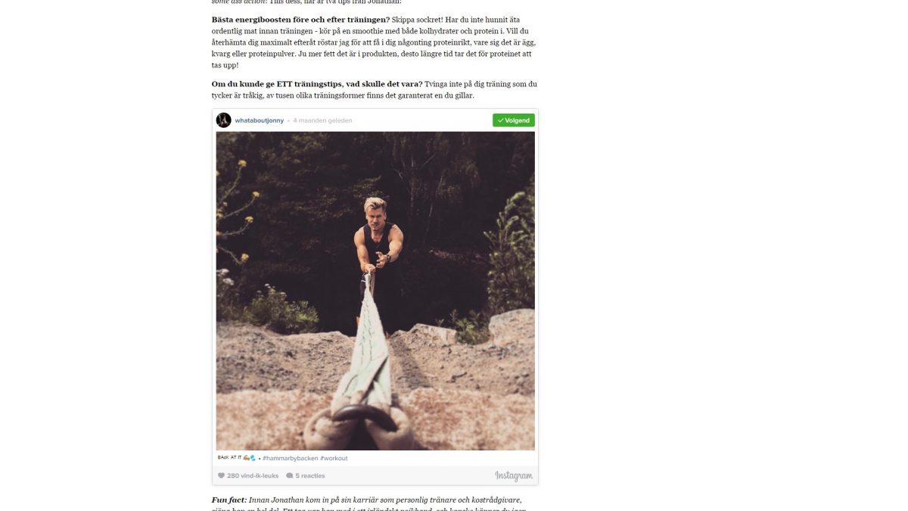Click the 'BAcK AT IT' caption text

click(229, 457)
